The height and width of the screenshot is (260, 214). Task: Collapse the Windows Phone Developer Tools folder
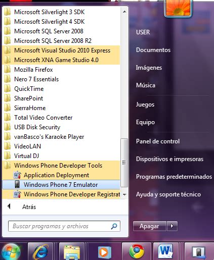click(x=61, y=166)
